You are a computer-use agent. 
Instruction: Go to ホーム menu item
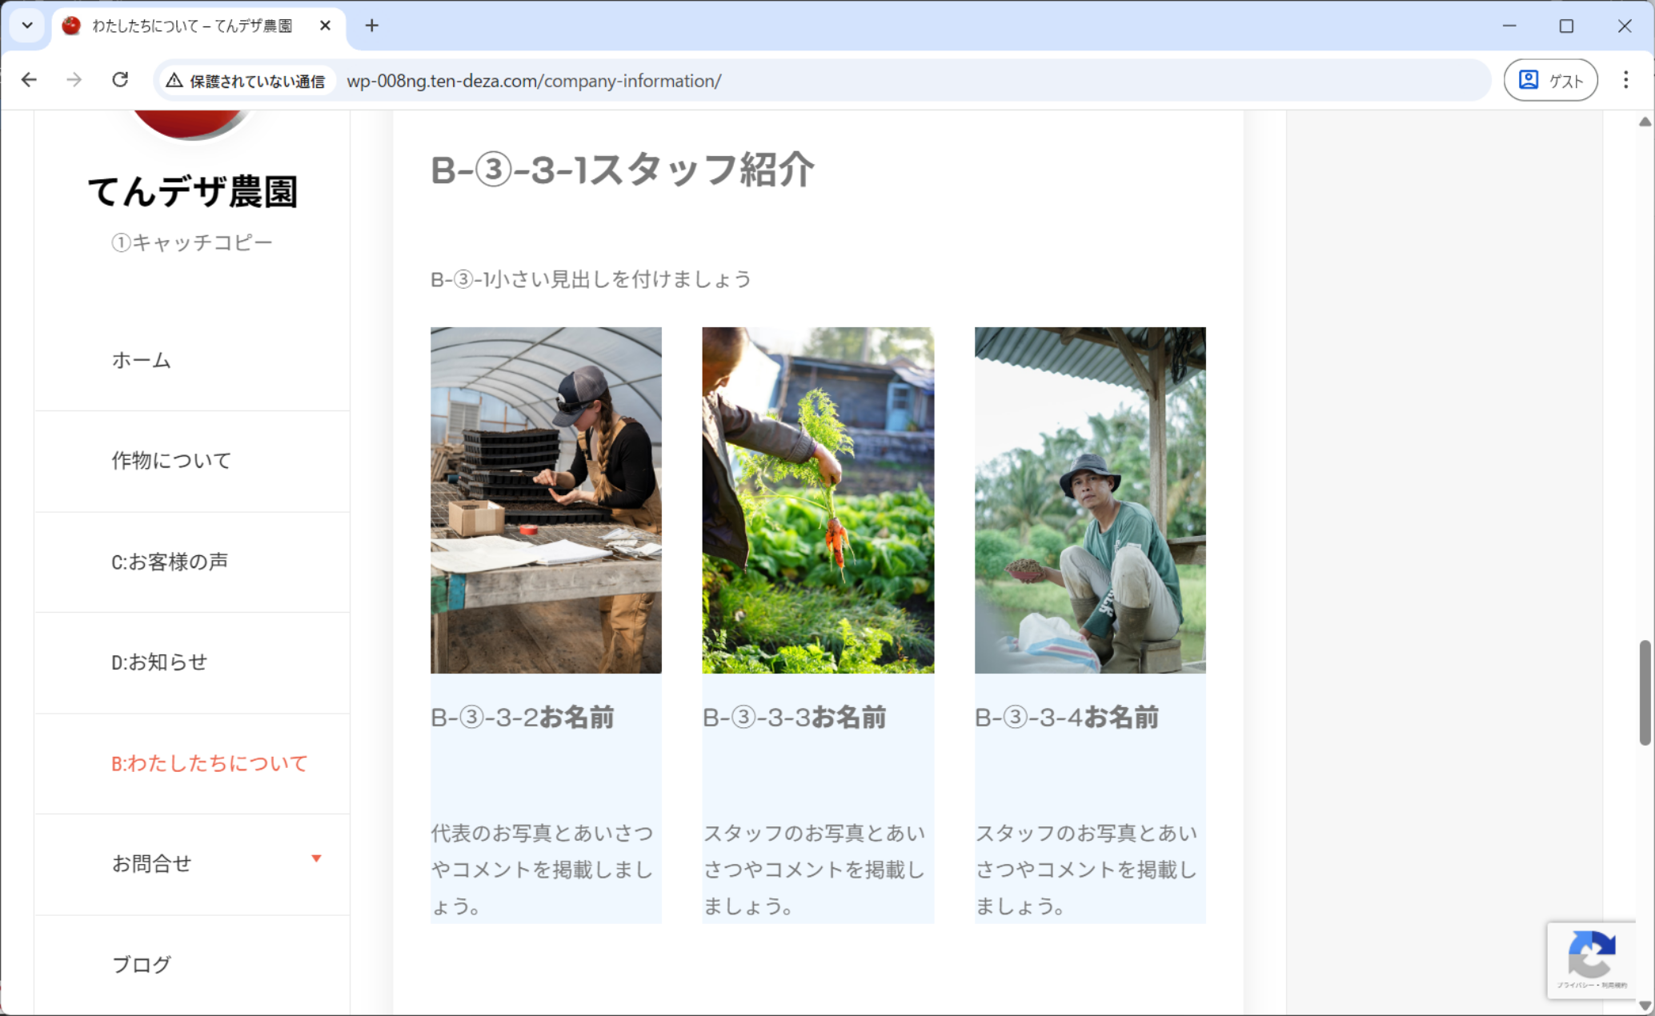pos(142,360)
